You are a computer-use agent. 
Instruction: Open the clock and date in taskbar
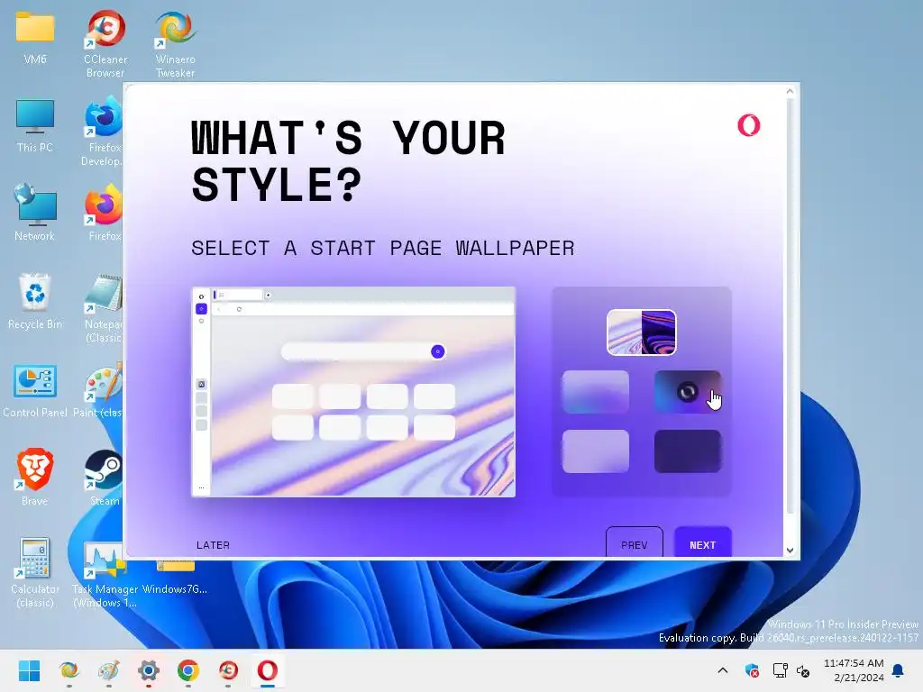[x=854, y=670]
